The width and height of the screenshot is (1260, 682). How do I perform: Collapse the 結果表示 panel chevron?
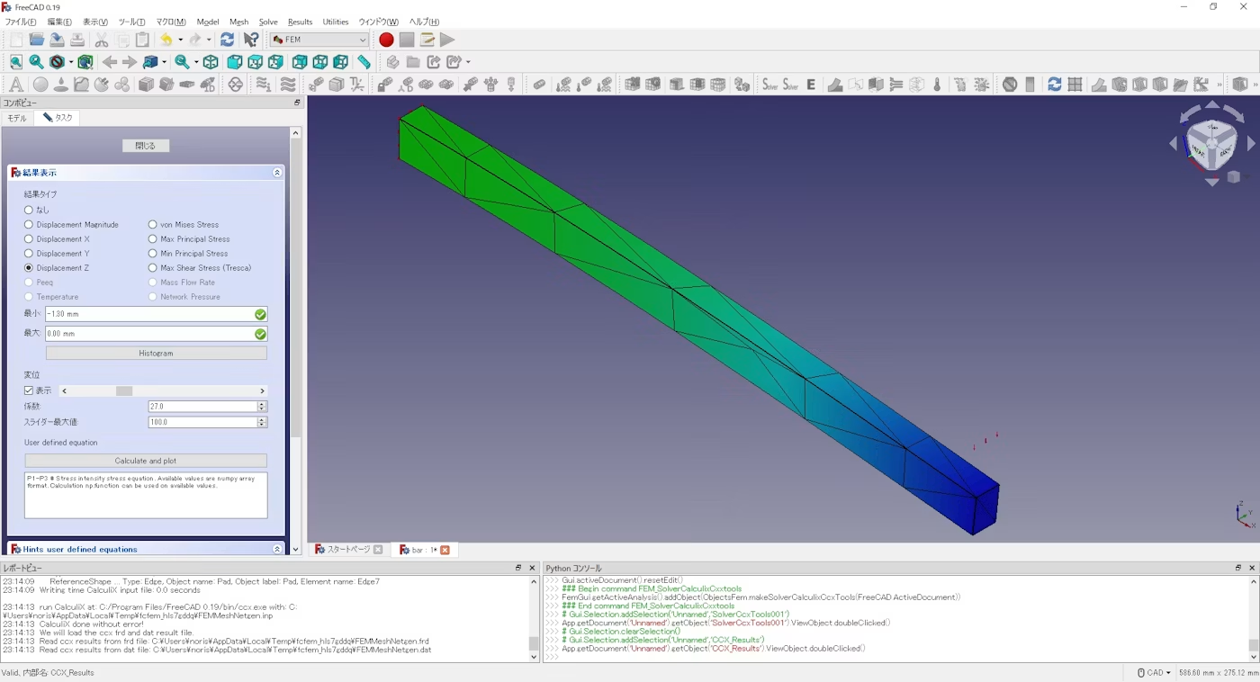pyautogui.click(x=277, y=172)
